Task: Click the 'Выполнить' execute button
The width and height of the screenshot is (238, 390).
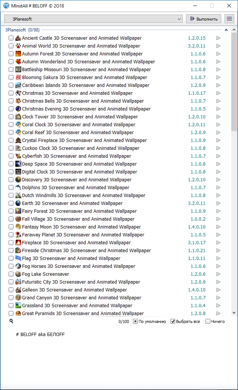Action: (204, 19)
